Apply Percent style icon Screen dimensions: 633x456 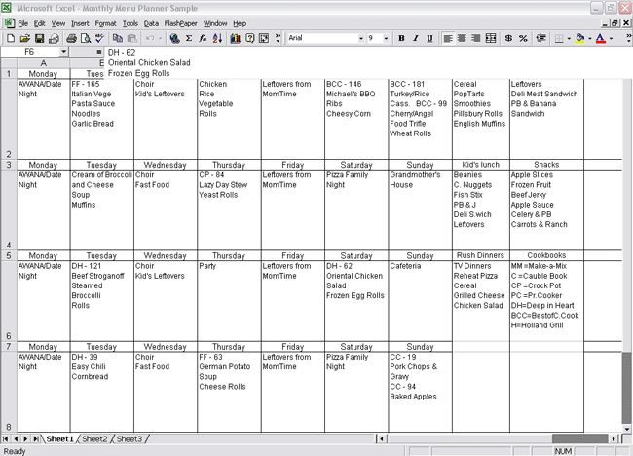pos(523,38)
